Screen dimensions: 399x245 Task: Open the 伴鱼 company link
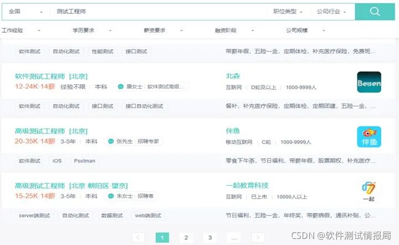233,131
